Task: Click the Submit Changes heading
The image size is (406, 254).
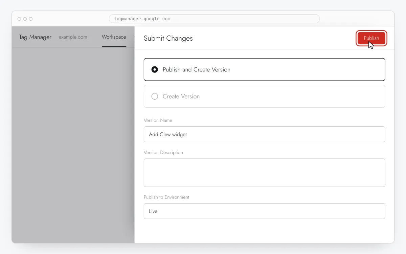Action: (x=168, y=38)
